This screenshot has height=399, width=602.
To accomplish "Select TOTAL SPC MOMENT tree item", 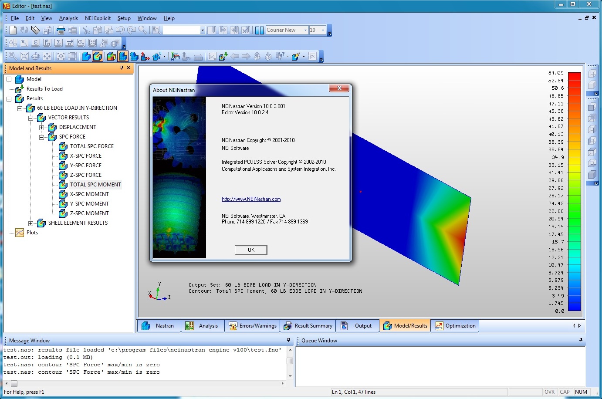I will (x=95, y=185).
